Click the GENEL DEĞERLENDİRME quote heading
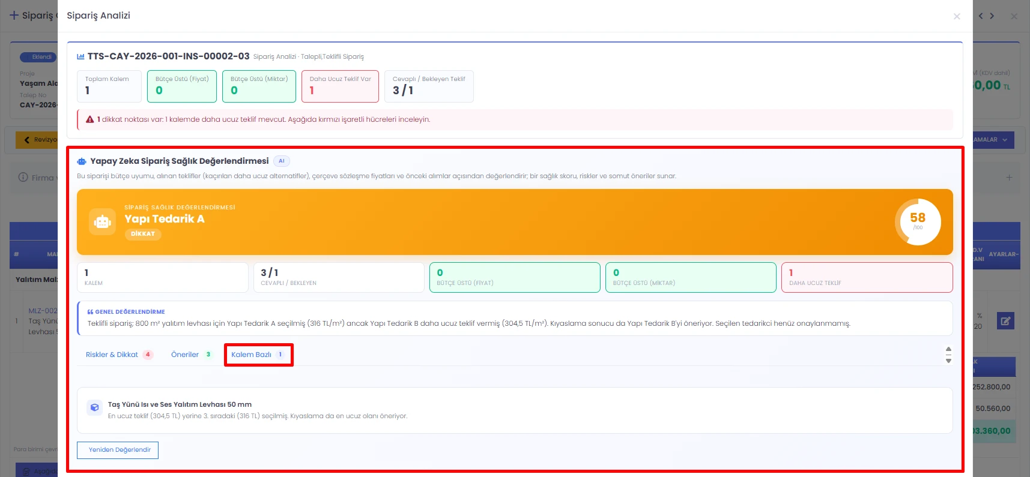Screen dimensions: 1030x477 (x=126, y=312)
